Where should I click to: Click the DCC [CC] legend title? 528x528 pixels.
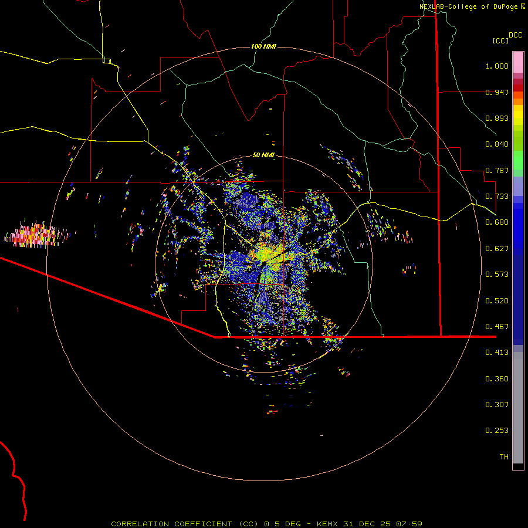coord(507,38)
